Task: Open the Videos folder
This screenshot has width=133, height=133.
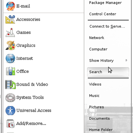Action: [x=95, y=84]
